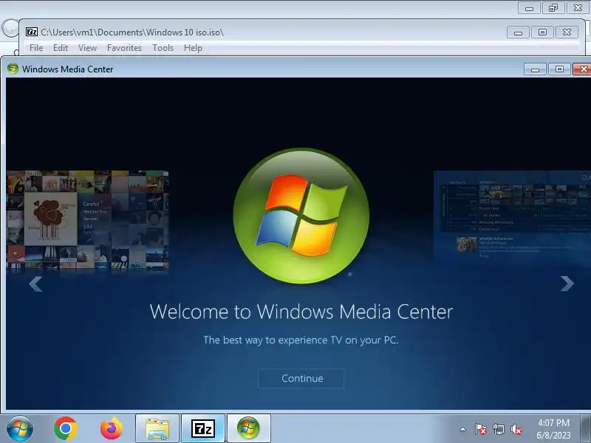591x443 pixels.
Task: Select Windows Media Center taskbar button
Action: coord(248,429)
